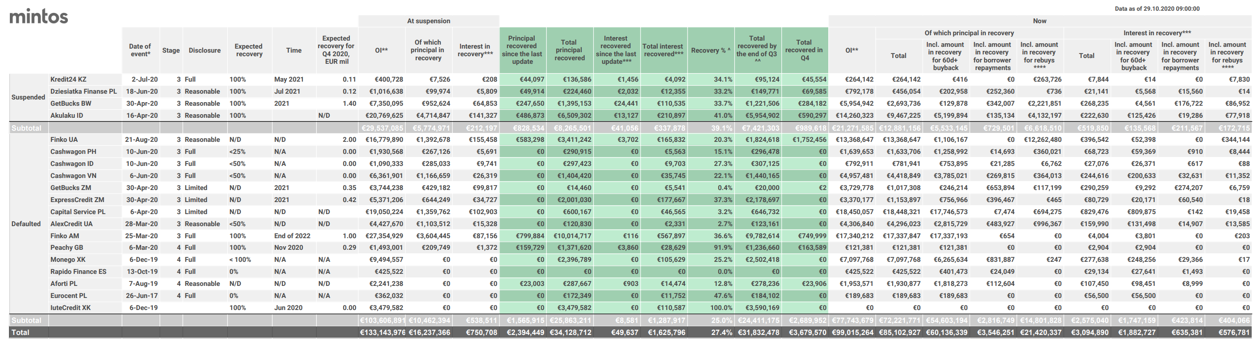Click total OI now '€99,015,264'
This screenshot has height=347, width=1258.
click(x=853, y=332)
